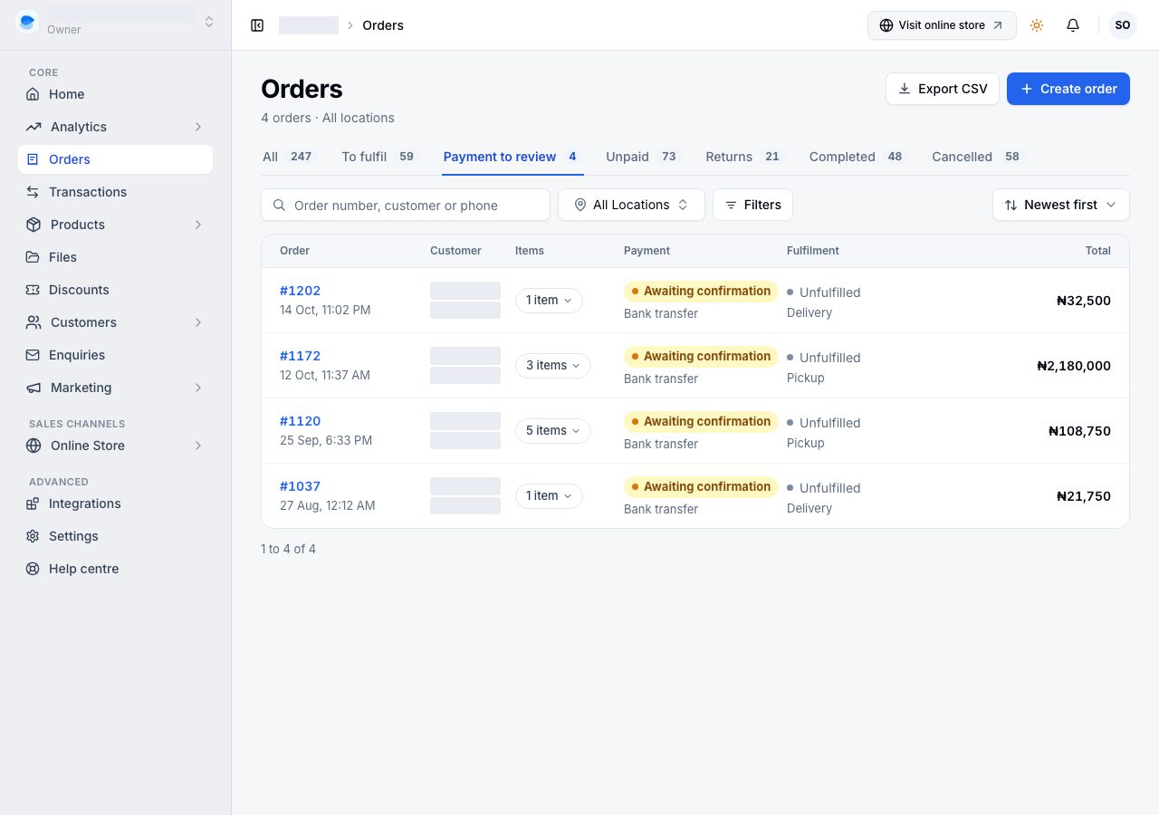The width and height of the screenshot is (1159, 815).
Task: Switch to the Returns tab
Action: (x=742, y=157)
